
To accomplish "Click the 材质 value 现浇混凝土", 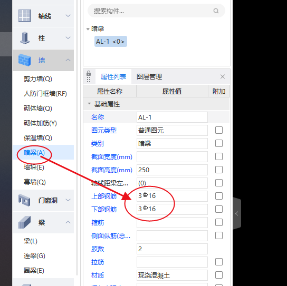I will click(172, 275).
